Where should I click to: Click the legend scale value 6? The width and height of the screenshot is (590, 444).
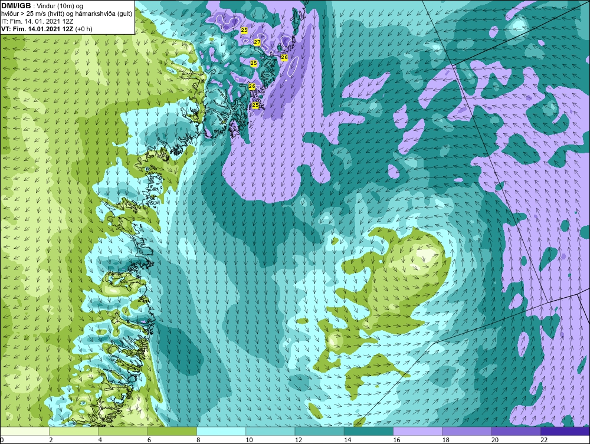coord(149,440)
